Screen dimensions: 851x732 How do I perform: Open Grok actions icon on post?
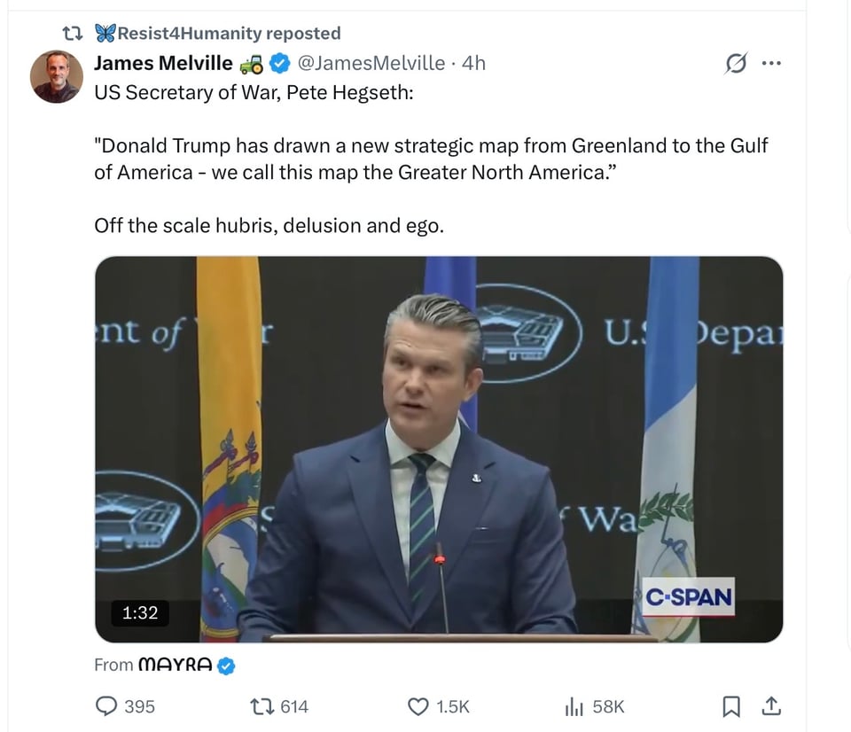pyautogui.click(x=735, y=64)
